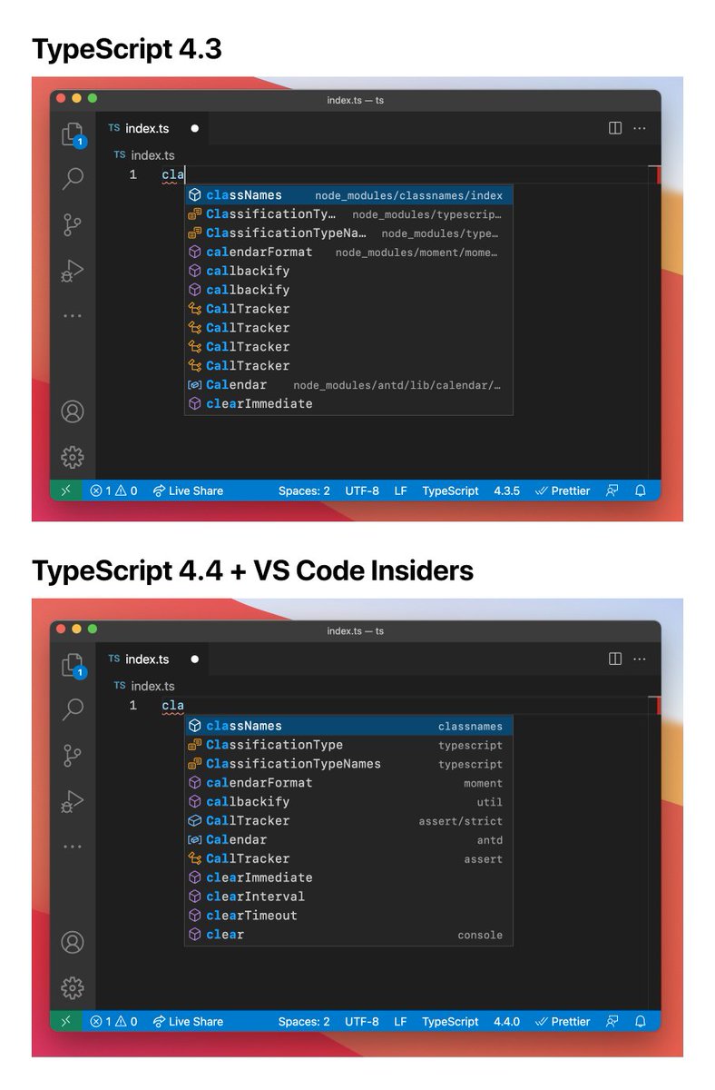
Task: Open Manage gear in TypeScript 4.4 window
Action: pos(73,988)
